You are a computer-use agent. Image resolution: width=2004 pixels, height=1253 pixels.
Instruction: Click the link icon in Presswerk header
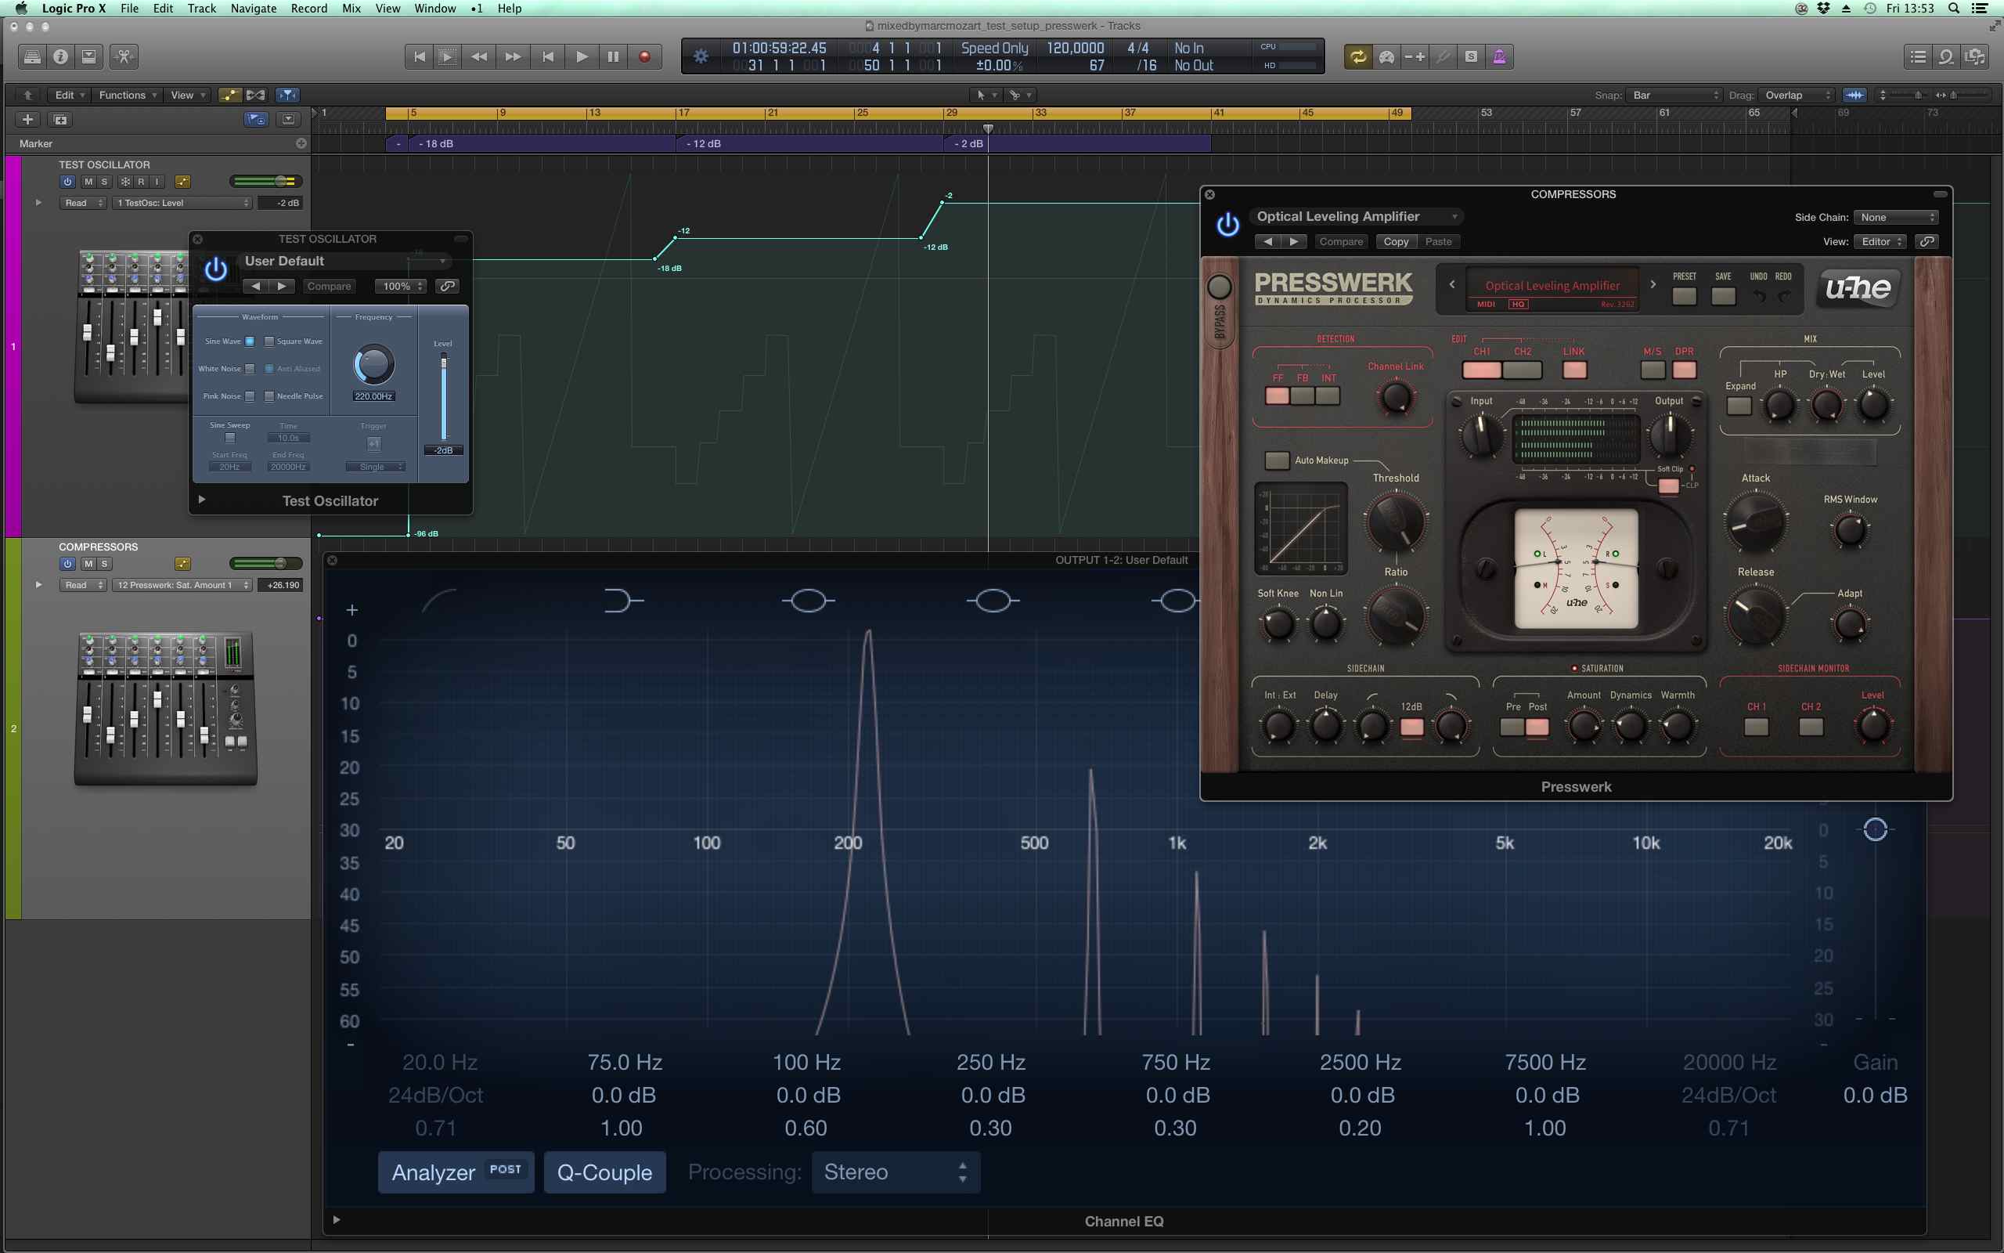(x=1927, y=241)
